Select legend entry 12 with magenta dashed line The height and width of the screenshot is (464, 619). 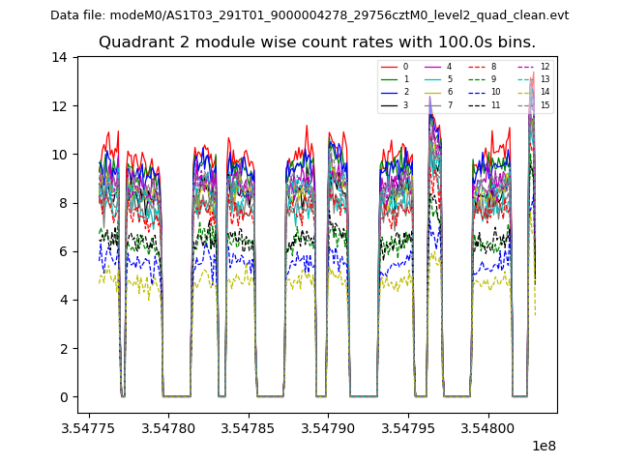coord(534,67)
